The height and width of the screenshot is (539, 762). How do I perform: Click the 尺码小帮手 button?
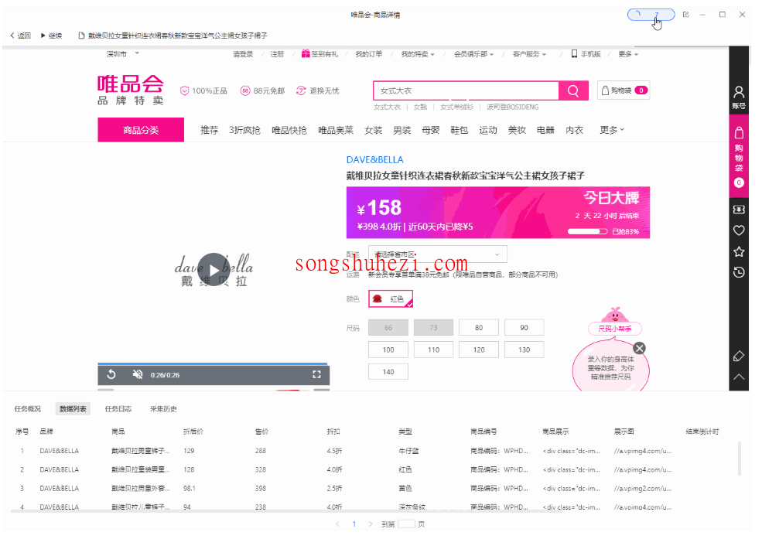point(615,329)
